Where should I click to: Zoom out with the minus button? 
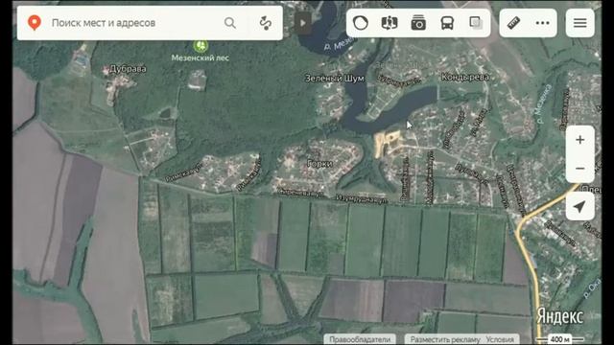point(579,169)
